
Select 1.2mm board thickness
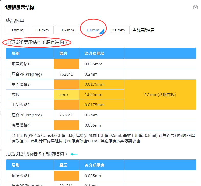[x=68, y=30]
